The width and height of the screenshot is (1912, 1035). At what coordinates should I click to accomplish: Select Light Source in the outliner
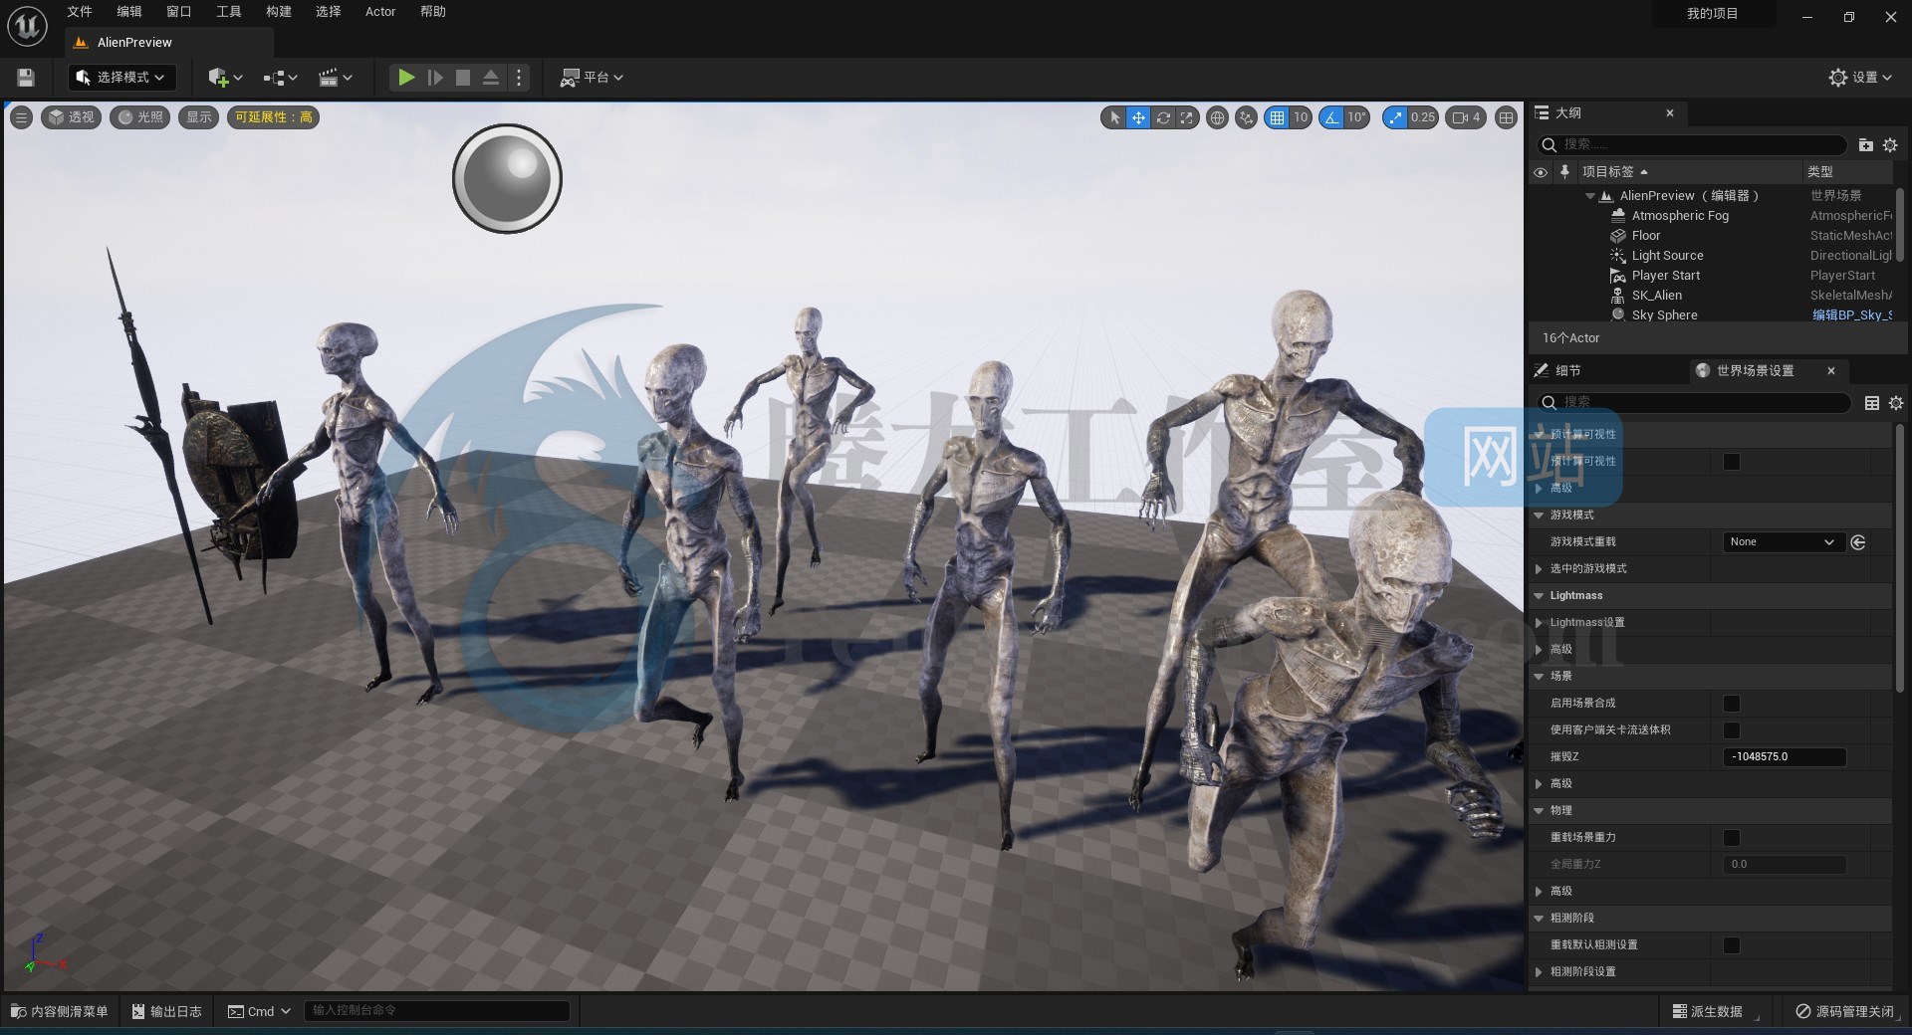pyautogui.click(x=1667, y=256)
